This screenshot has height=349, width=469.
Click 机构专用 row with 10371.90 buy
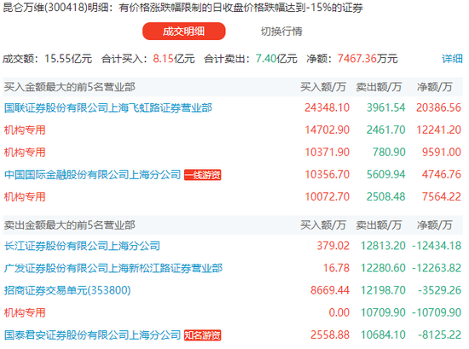point(233,152)
